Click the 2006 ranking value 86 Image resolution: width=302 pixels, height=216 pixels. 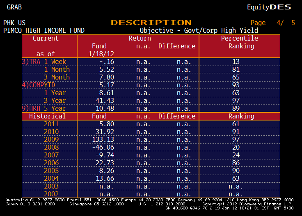point(236,163)
